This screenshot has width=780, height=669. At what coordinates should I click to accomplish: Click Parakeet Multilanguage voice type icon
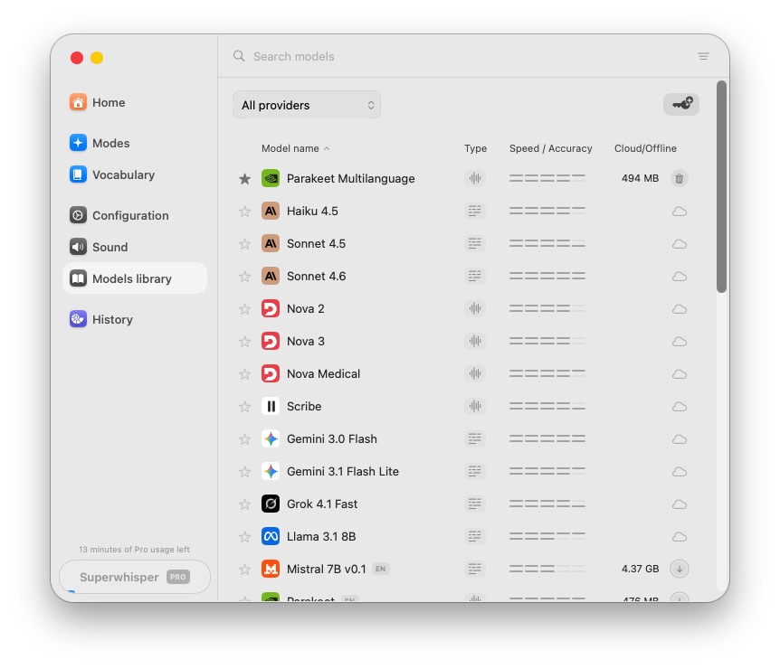(x=475, y=178)
